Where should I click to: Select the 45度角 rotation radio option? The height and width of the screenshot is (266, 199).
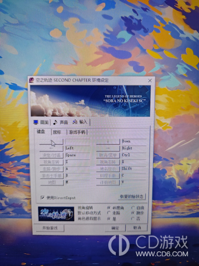109,207
